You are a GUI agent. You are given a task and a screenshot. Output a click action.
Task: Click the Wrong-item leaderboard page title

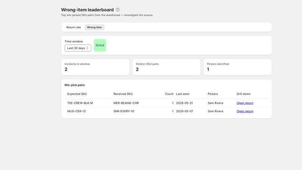pos(88,10)
